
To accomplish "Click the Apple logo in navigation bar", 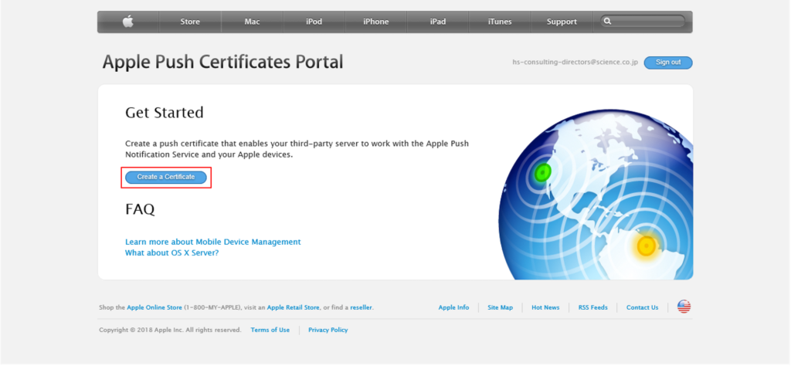I will tap(127, 22).
